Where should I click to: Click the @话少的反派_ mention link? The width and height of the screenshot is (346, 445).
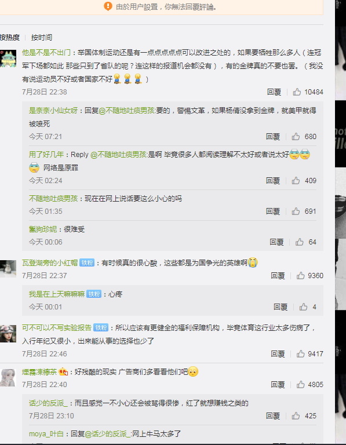[108, 433]
